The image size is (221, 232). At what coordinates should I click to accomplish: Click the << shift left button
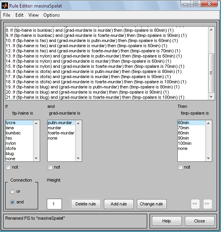pos(195,204)
